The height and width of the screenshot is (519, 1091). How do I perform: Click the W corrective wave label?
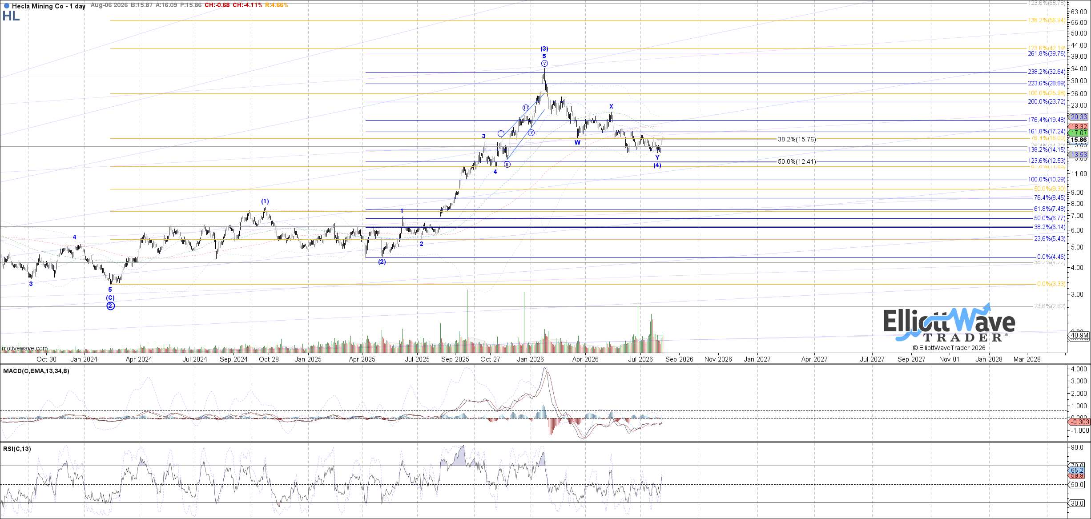577,142
